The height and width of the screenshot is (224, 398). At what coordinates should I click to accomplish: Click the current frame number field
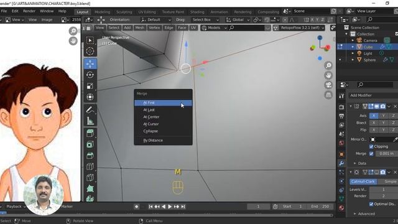pyautogui.click(x=259, y=207)
